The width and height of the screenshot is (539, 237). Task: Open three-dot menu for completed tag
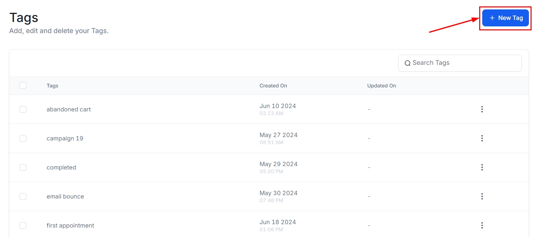[482, 167]
